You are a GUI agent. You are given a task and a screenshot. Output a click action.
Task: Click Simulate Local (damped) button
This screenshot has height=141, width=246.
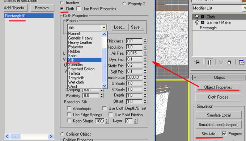coord(219,125)
